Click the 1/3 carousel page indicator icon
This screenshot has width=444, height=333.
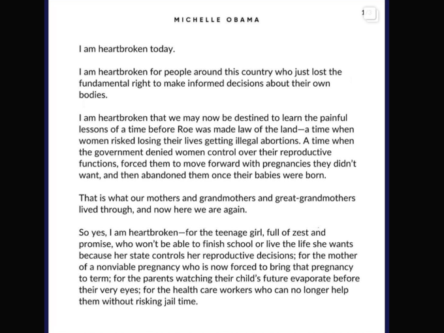click(370, 13)
